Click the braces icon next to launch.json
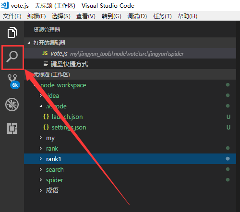The height and width of the screenshot is (212, 240). pyautogui.click(x=46, y=117)
